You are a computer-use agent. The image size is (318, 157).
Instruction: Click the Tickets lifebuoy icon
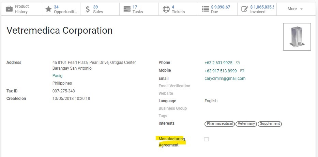(166, 9)
